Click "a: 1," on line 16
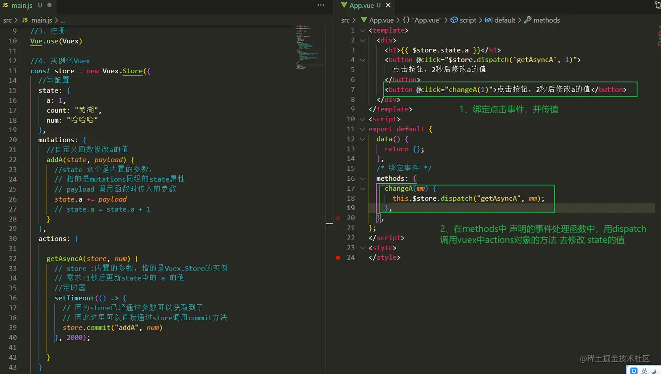 (x=56, y=100)
